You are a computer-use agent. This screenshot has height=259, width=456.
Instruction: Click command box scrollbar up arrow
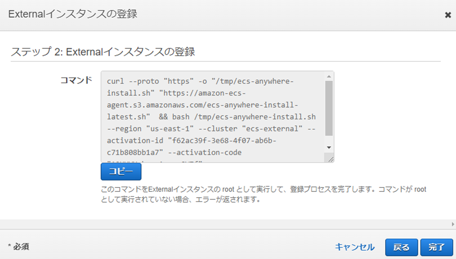329,76
